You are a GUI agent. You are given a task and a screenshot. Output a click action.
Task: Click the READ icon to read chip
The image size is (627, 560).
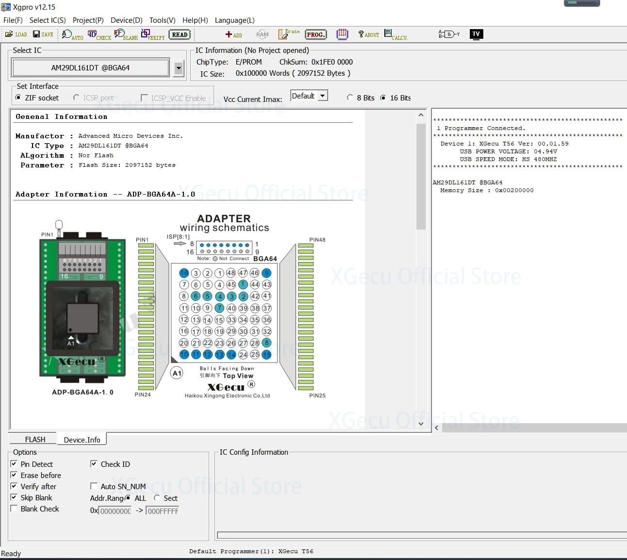pyautogui.click(x=179, y=34)
